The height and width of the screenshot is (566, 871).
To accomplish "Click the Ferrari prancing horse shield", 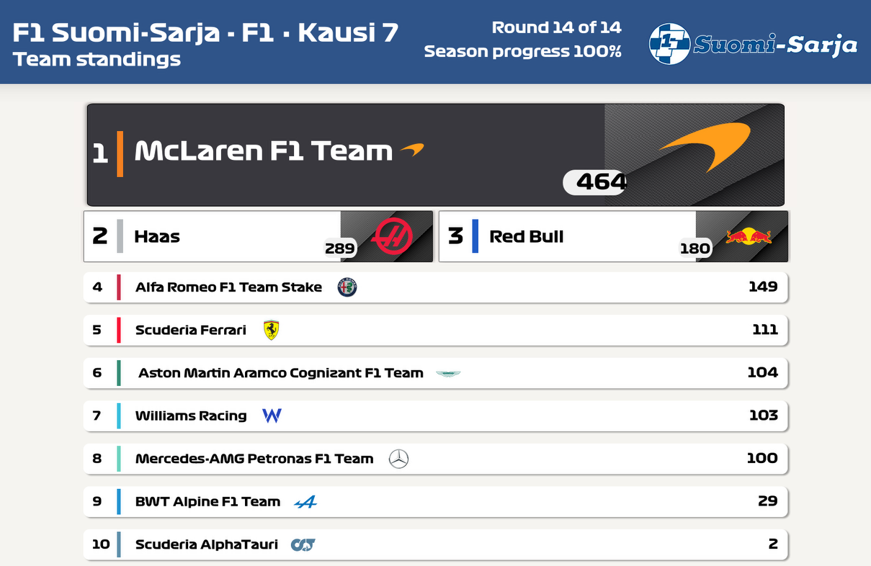I will point(271,330).
